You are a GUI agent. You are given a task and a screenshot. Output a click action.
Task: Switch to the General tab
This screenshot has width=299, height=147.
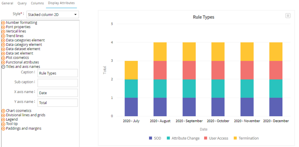coord(7,3)
